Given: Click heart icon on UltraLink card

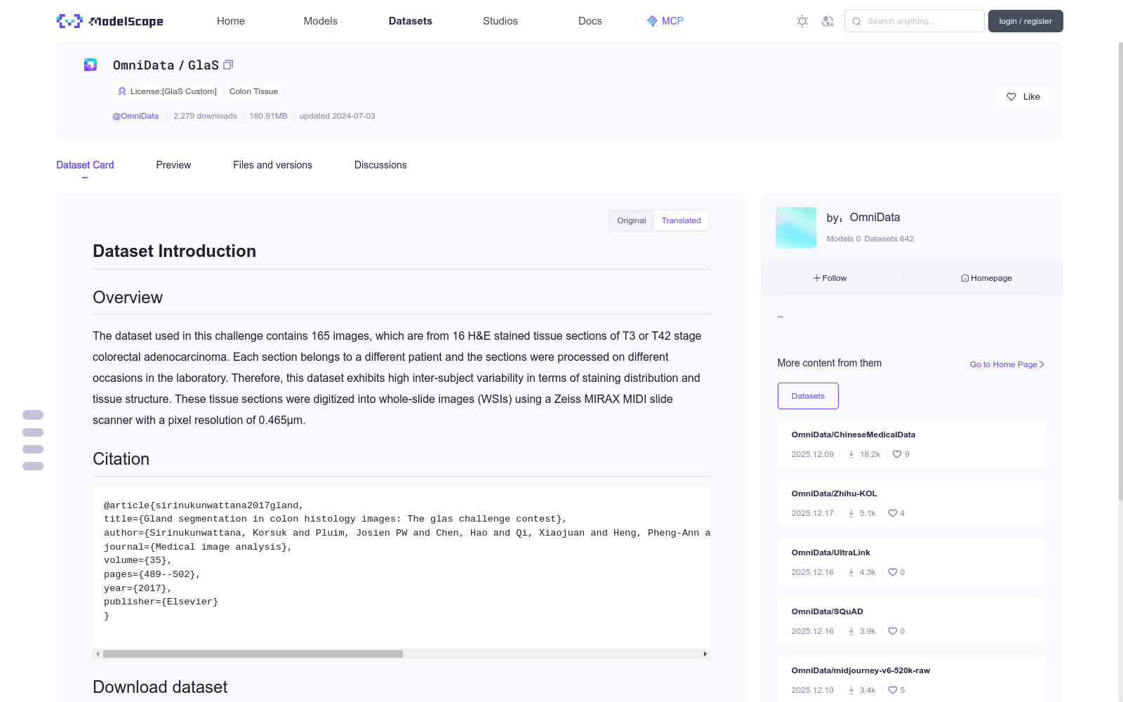Looking at the screenshot, I should (x=893, y=572).
